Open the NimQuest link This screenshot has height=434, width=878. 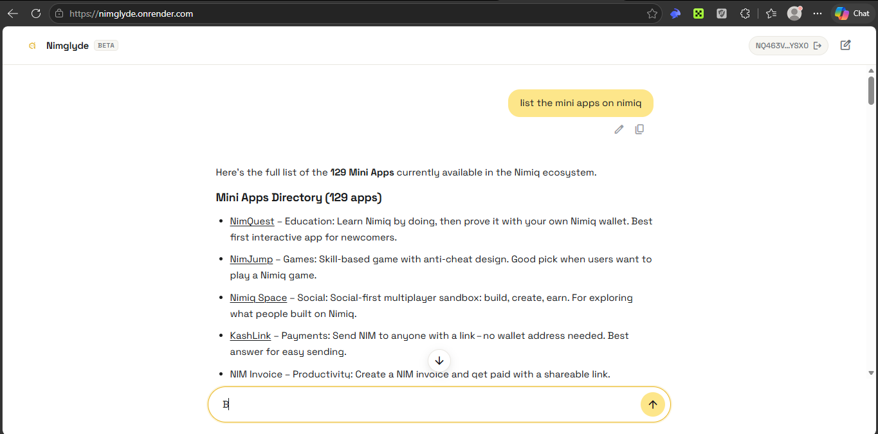pos(252,221)
